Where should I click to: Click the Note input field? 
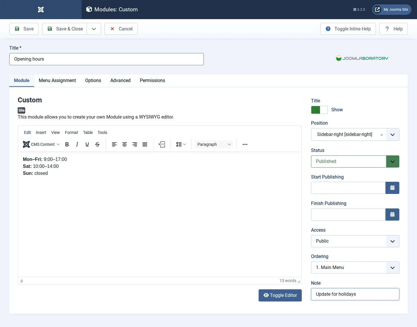(355, 294)
